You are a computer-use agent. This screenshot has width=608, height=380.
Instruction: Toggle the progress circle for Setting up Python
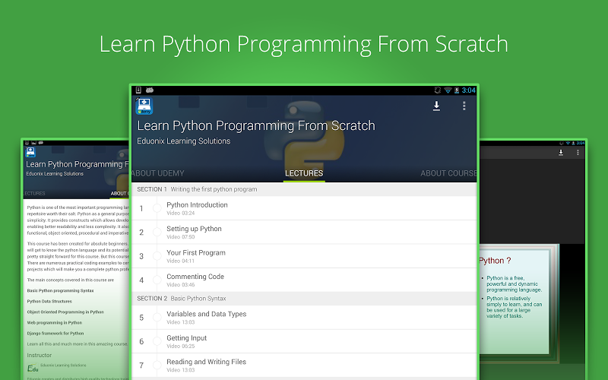157,232
